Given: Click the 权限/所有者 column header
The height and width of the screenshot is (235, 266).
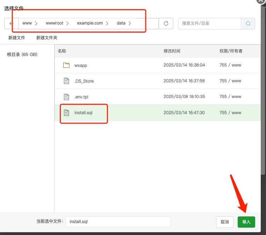Looking at the screenshot, I should [x=231, y=51].
